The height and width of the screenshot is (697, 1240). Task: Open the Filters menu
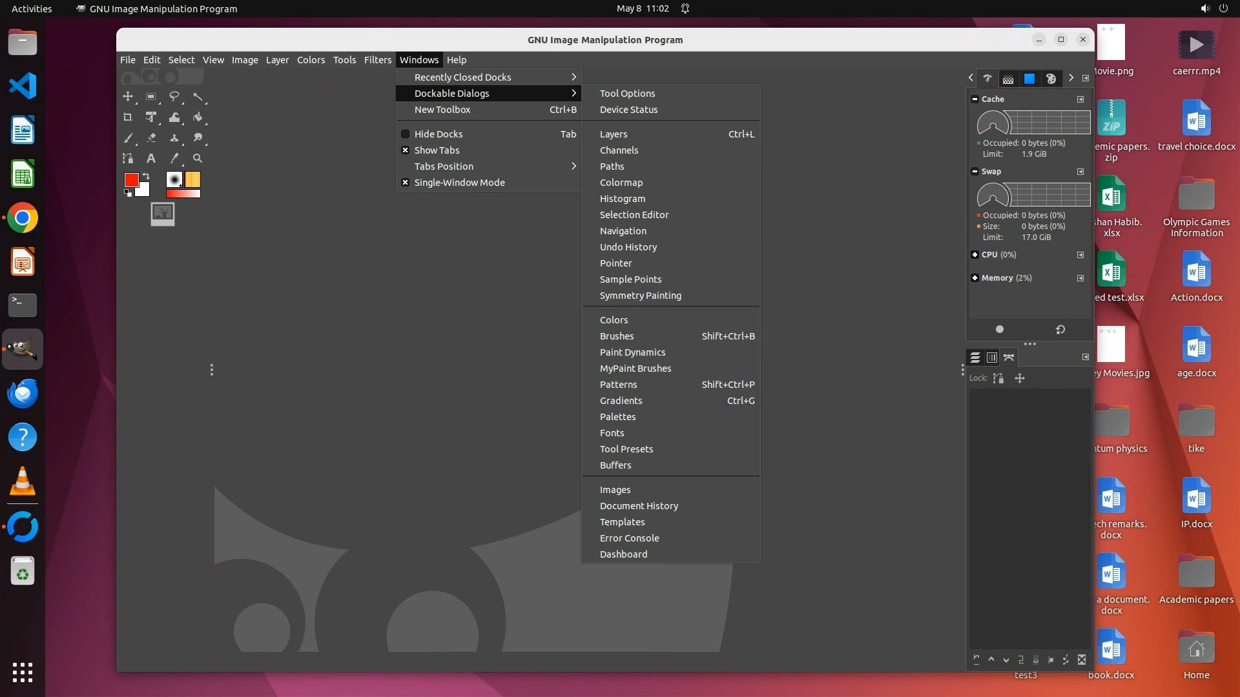[377, 60]
